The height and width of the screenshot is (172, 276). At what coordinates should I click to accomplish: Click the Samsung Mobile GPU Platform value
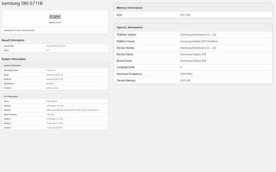click(200, 41)
